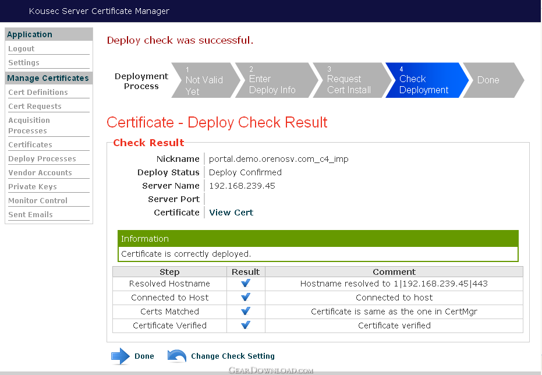Screen dimensions: 542x375
Task: Open Acquisition Processes page
Action: pos(29,125)
